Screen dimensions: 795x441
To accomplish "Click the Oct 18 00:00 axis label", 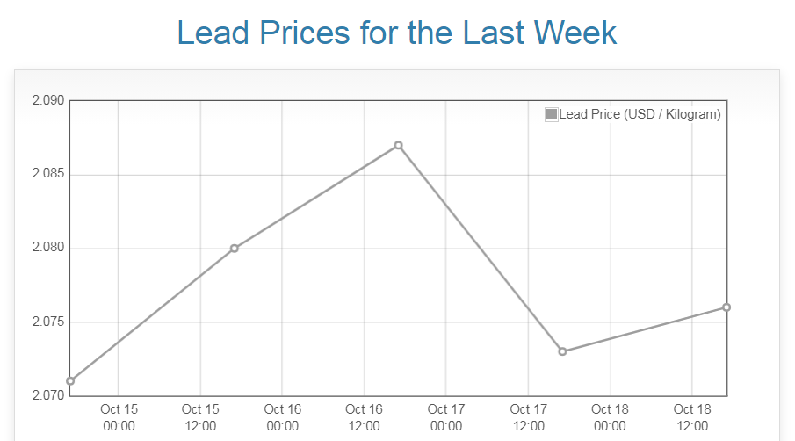I will point(610,417).
